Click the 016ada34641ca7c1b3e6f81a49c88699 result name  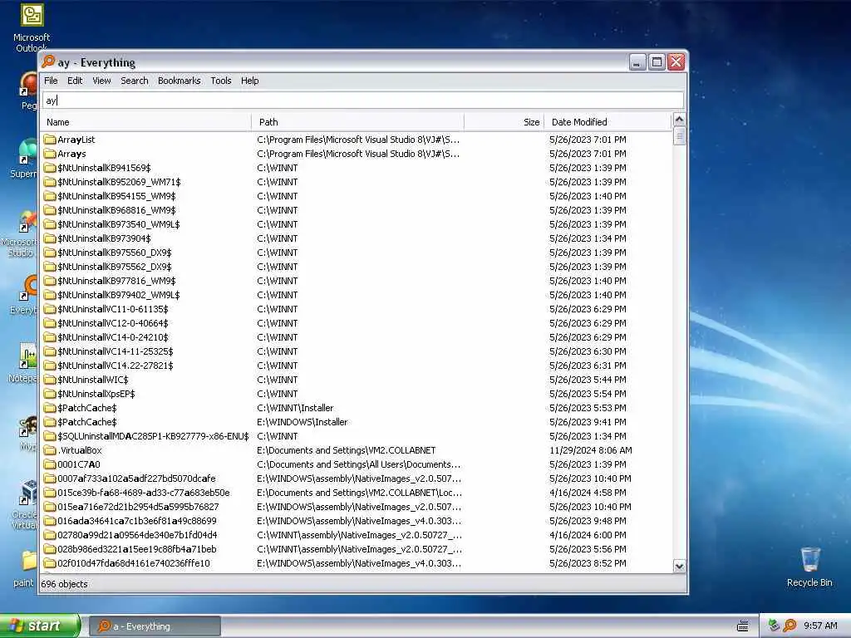click(x=137, y=520)
